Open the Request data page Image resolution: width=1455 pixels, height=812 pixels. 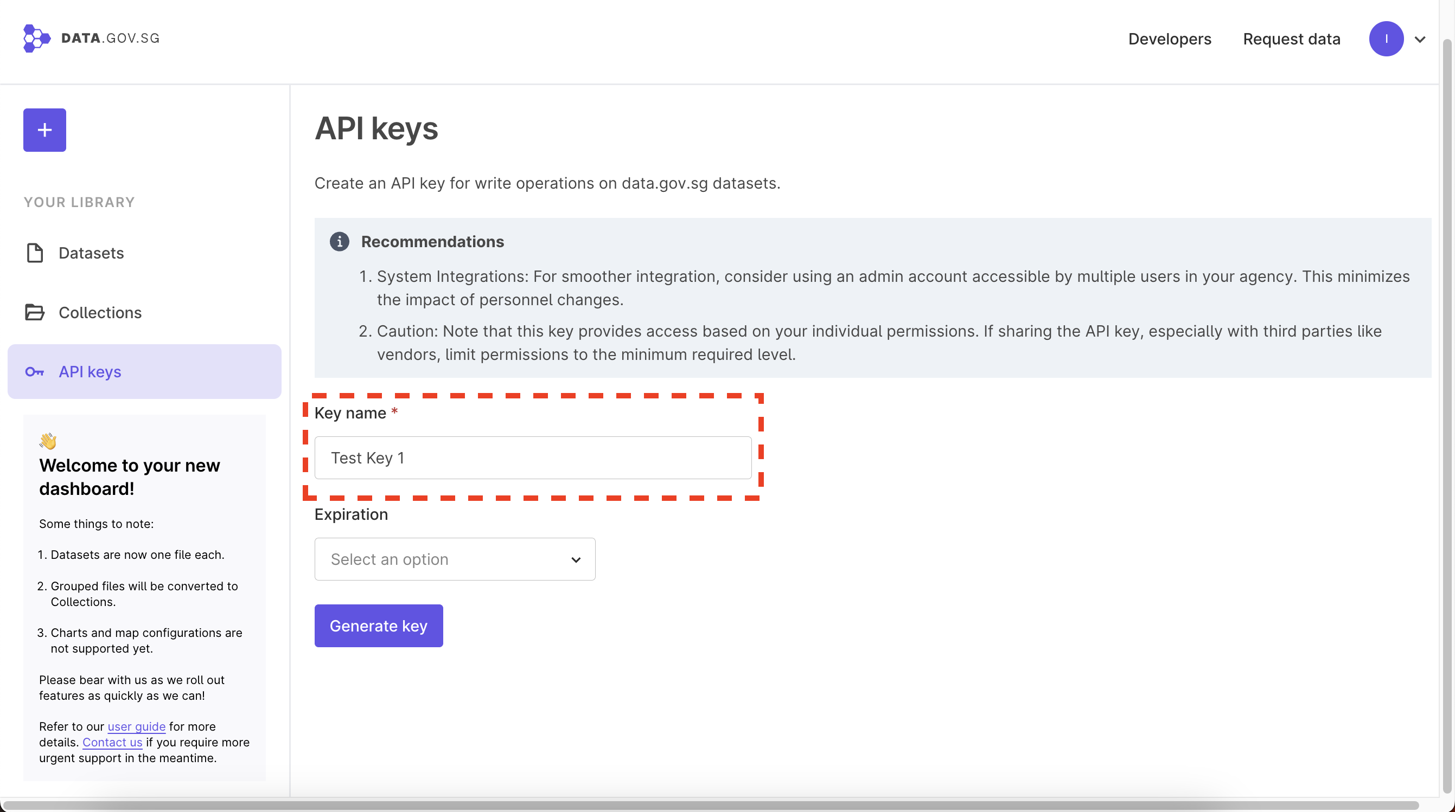point(1291,39)
